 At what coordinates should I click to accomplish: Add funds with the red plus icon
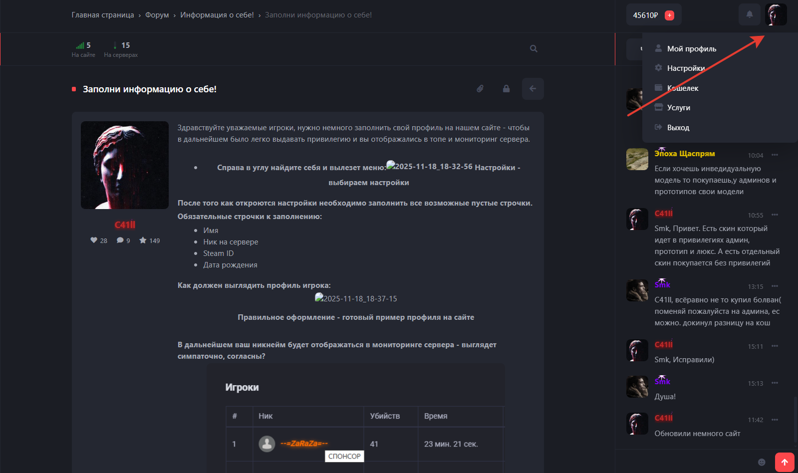pyautogui.click(x=670, y=15)
